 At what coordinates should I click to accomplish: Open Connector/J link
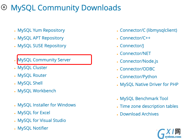tap(132, 46)
